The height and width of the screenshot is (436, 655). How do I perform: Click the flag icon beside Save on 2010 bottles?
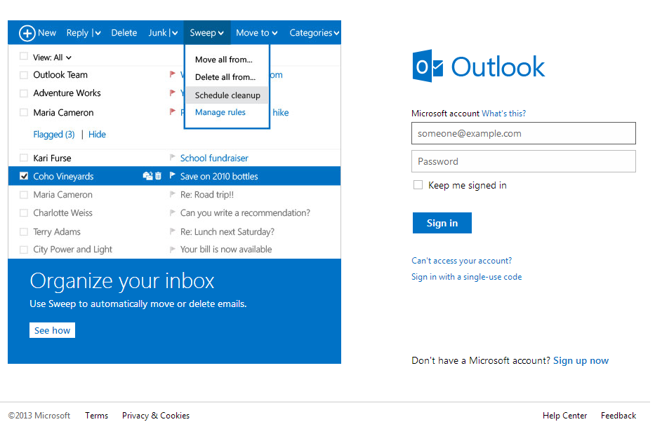[x=172, y=175]
